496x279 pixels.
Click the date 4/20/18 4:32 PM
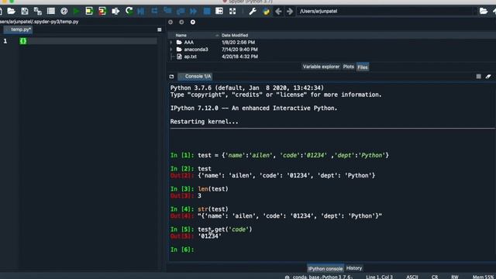click(x=239, y=57)
